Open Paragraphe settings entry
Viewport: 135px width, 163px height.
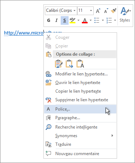(x=80, y=118)
